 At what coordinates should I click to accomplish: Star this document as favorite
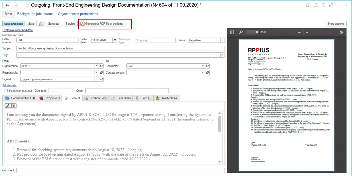pos(26,5)
